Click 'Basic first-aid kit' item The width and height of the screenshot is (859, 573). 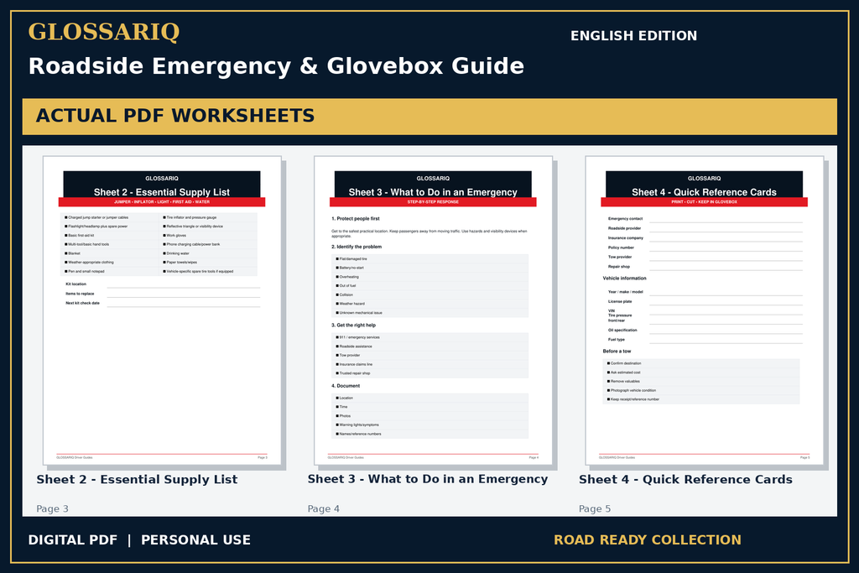tap(80, 236)
